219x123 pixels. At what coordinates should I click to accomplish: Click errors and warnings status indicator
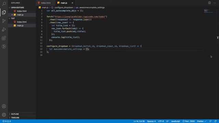[7, 121]
